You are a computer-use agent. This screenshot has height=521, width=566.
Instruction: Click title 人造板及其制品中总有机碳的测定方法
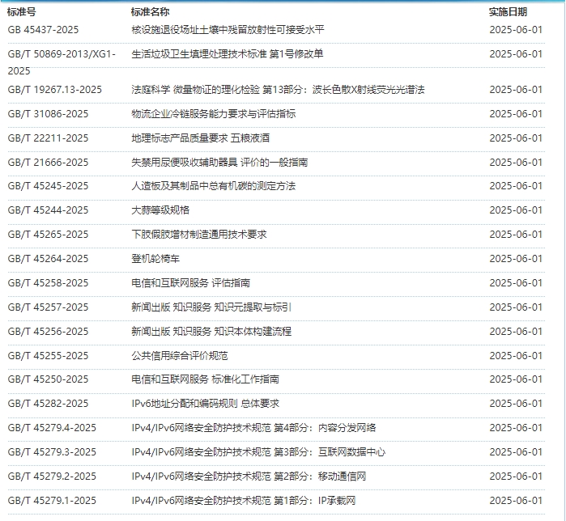pyautogui.click(x=213, y=186)
